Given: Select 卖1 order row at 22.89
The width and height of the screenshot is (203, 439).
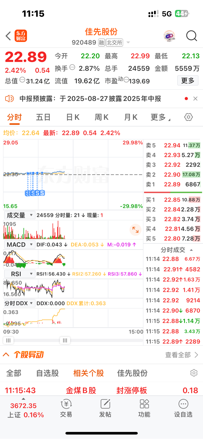Looking at the screenshot, I should 173,184.
